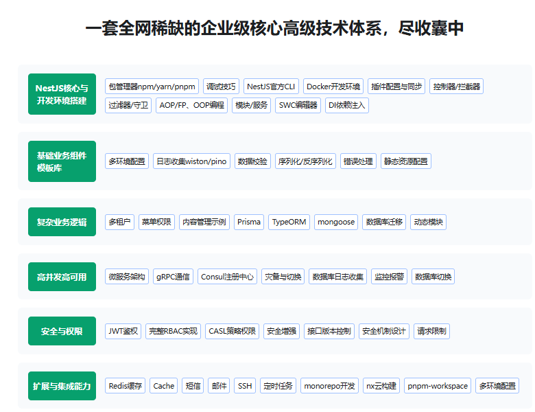The width and height of the screenshot is (535, 412).
Task: Choose the '邮件' tag
Action: point(219,386)
